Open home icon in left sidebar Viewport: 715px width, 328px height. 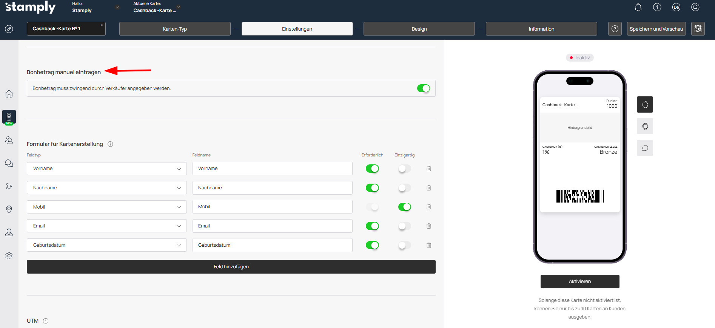[x=9, y=94]
